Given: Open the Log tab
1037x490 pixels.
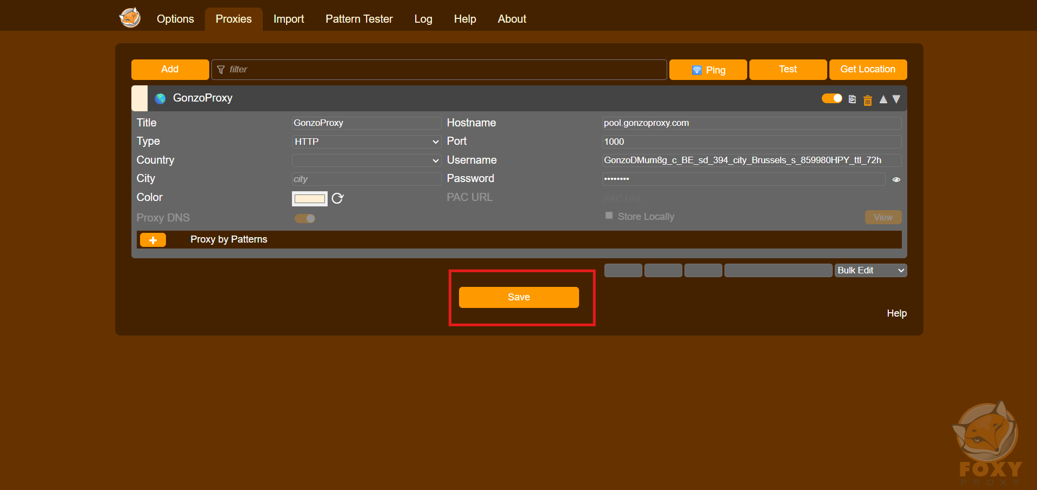Looking at the screenshot, I should (423, 19).
